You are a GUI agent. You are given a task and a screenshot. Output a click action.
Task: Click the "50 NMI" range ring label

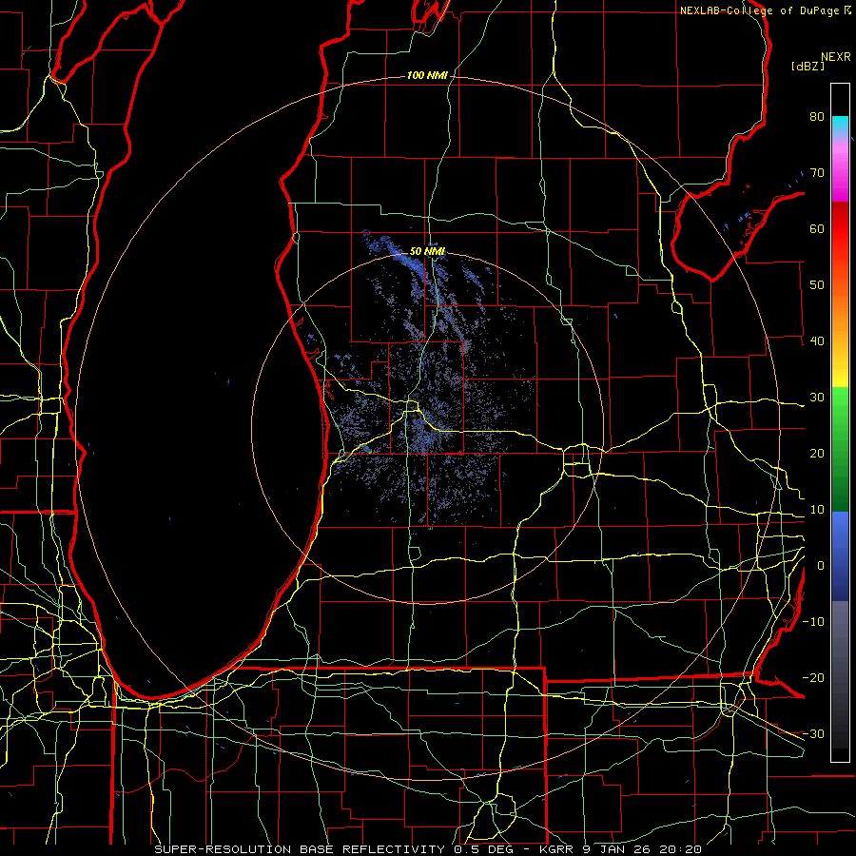[427, 252]
